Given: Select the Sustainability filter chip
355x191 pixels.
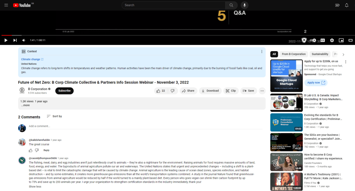Looking at the screenshot, I should coord(320,54).
